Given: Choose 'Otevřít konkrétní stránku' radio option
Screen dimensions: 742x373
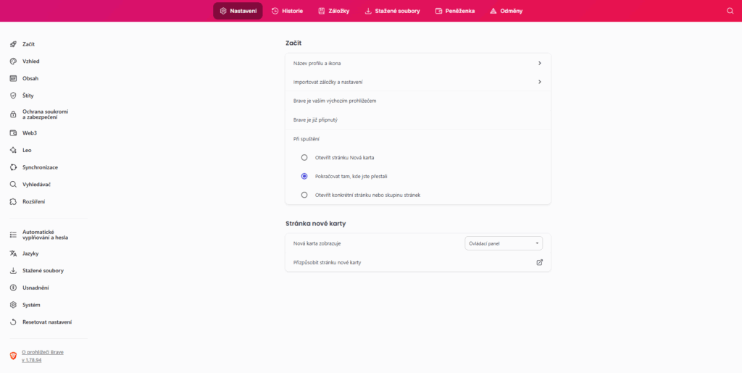Looking at the screenshot, I should [x=304, y=195].
